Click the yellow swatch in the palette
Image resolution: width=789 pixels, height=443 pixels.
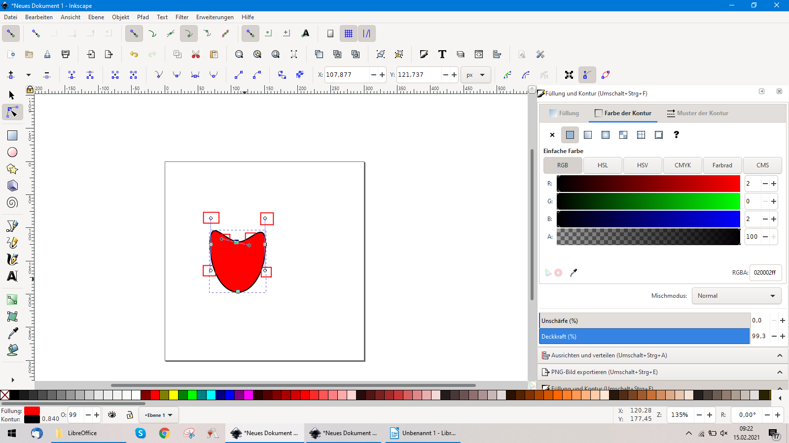coord(174,395)
